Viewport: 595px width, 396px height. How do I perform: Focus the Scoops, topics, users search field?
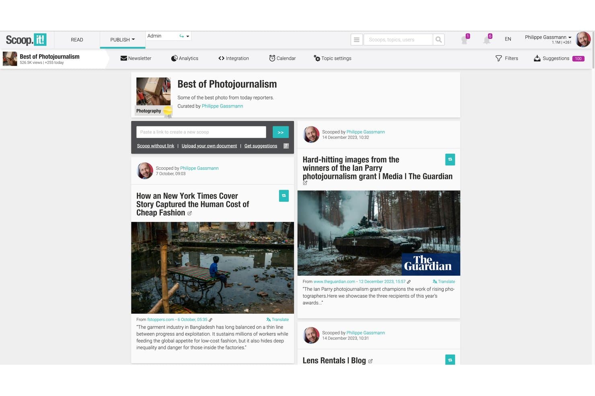tap(398, 40)
